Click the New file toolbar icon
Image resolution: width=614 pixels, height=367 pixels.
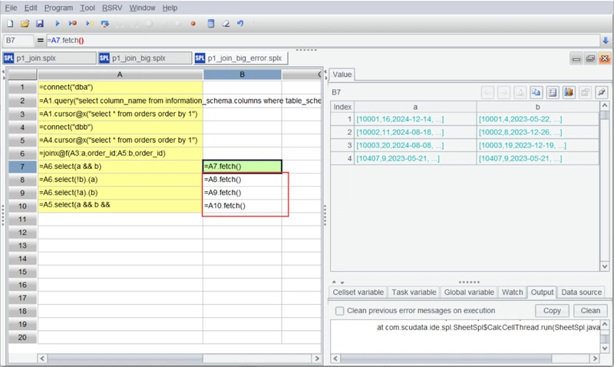[x=10, y=24]
